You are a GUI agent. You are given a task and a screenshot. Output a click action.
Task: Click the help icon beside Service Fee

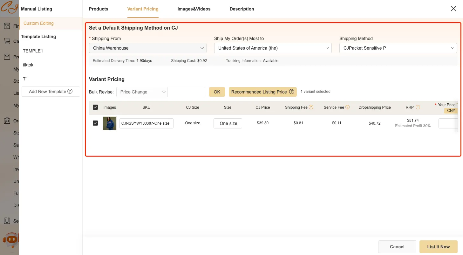[348, 107]
